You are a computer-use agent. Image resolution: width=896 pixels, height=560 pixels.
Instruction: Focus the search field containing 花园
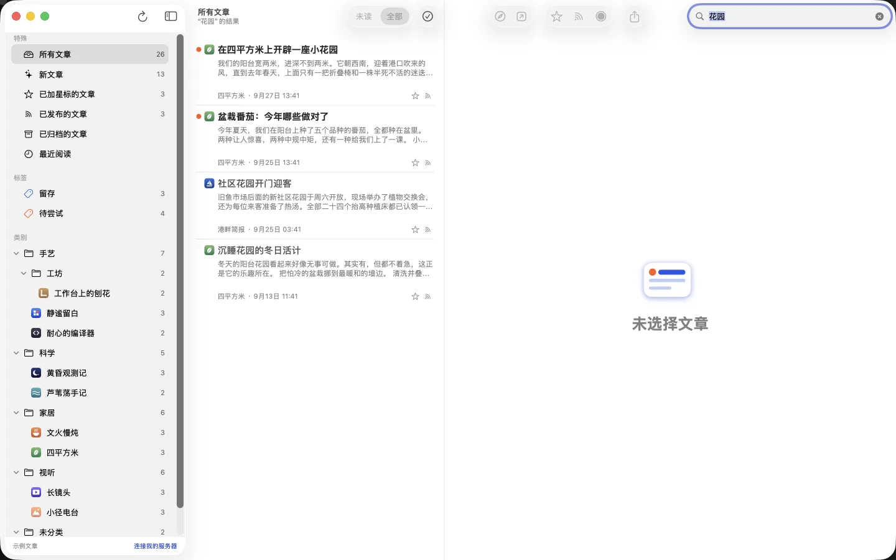click(x=790, y=17)
